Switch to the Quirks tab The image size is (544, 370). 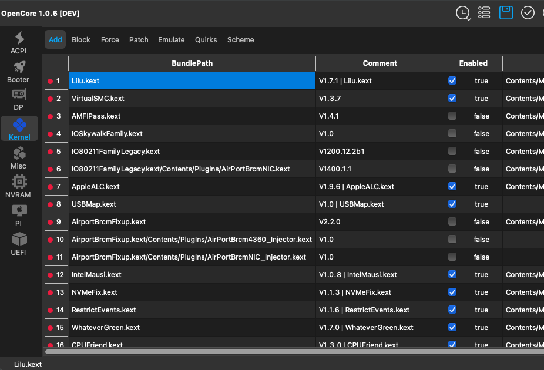[x=206, y=39]
